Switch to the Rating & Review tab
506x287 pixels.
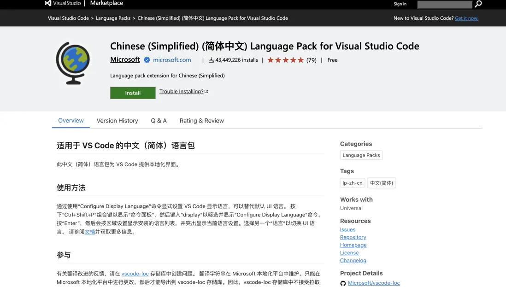[x=202, y=121]
